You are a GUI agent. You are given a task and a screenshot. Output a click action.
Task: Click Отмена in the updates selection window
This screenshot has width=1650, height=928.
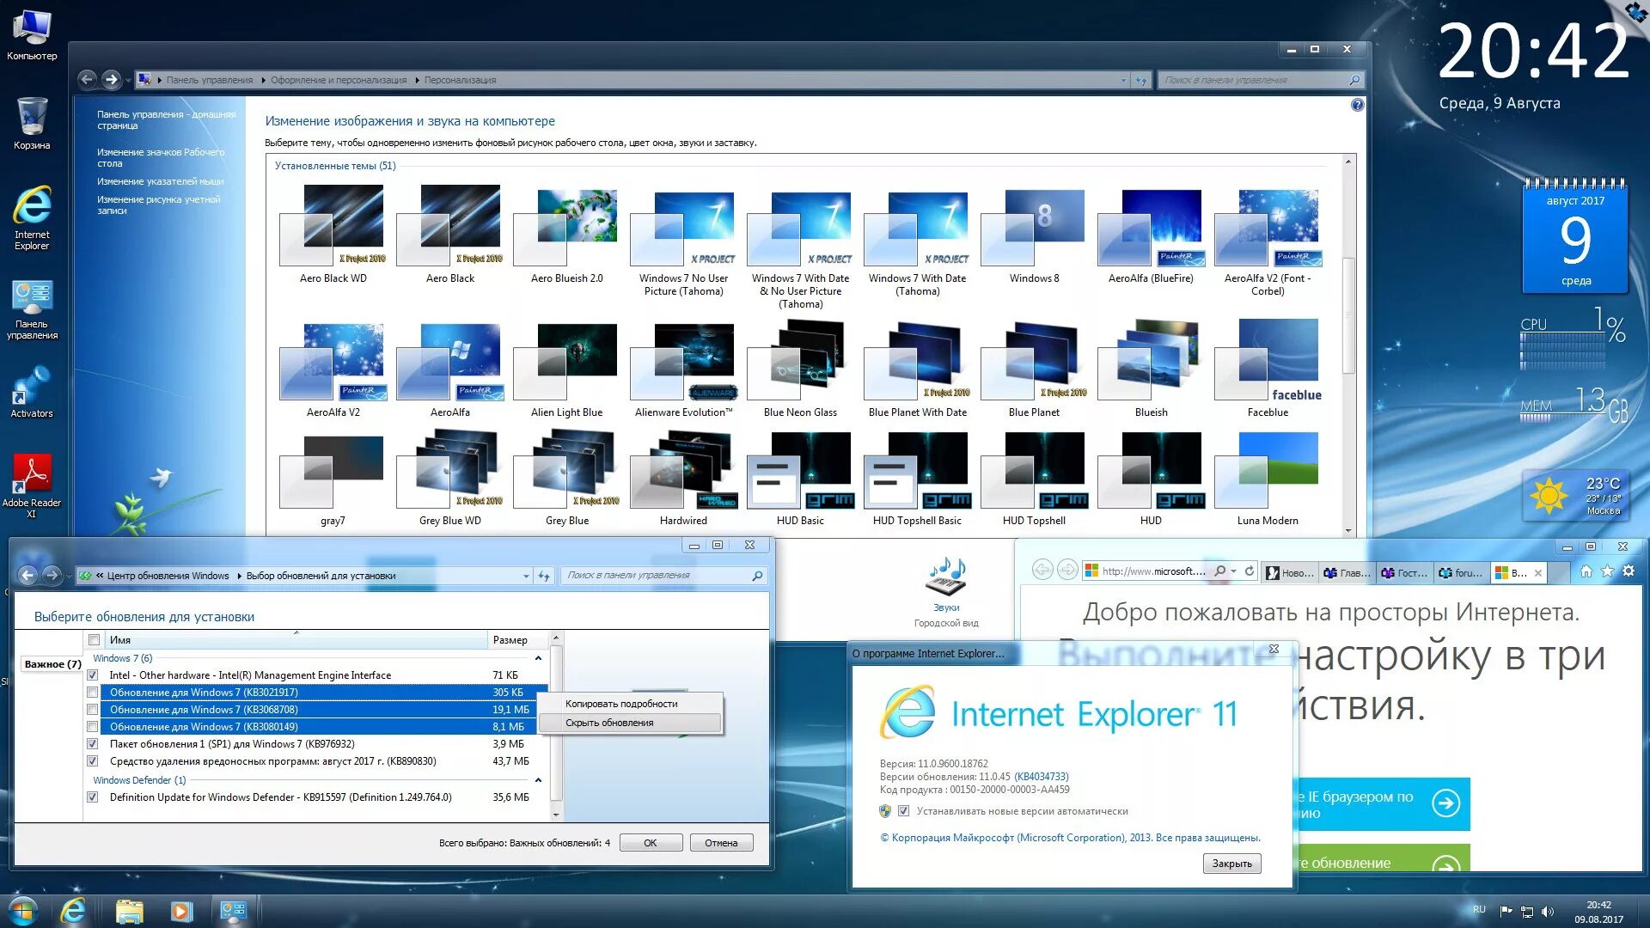[721, 843]
